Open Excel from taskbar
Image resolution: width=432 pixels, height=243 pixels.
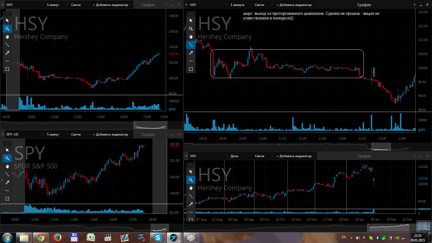click(x=91, y=238)
